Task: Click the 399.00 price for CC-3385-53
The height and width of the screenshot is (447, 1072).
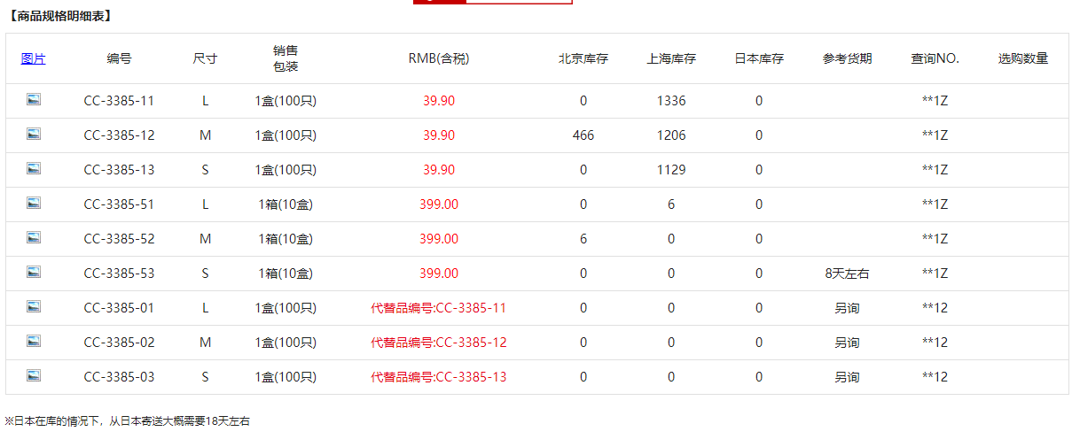Action: pyautogui.click(x=439, y=274)
